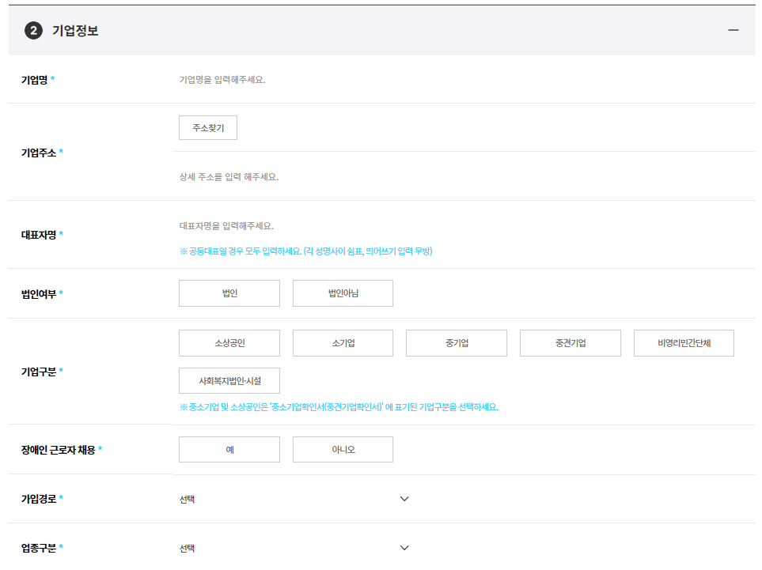Click the chevron arrow next to 가입경로
The height and width of the screenshot is (570, 762).
[404, 499]
